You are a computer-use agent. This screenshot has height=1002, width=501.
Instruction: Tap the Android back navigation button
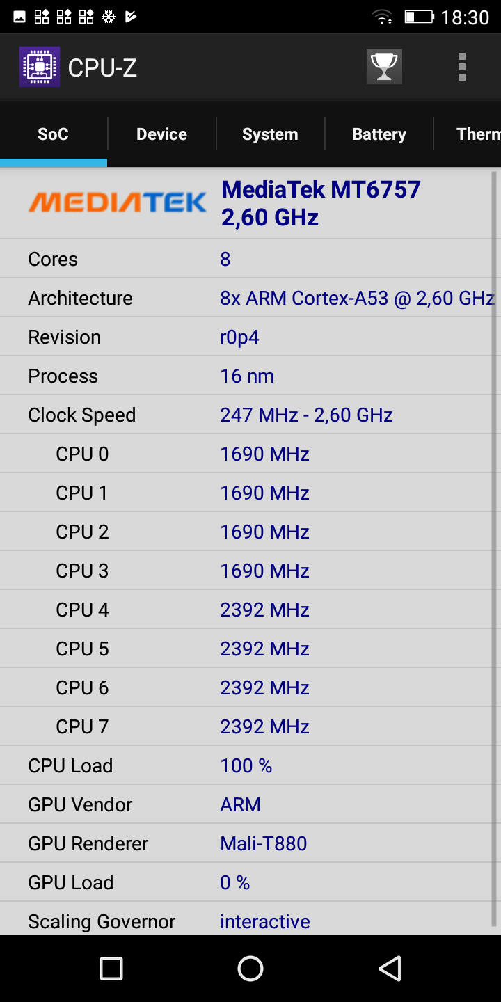(x=390, y=968)
